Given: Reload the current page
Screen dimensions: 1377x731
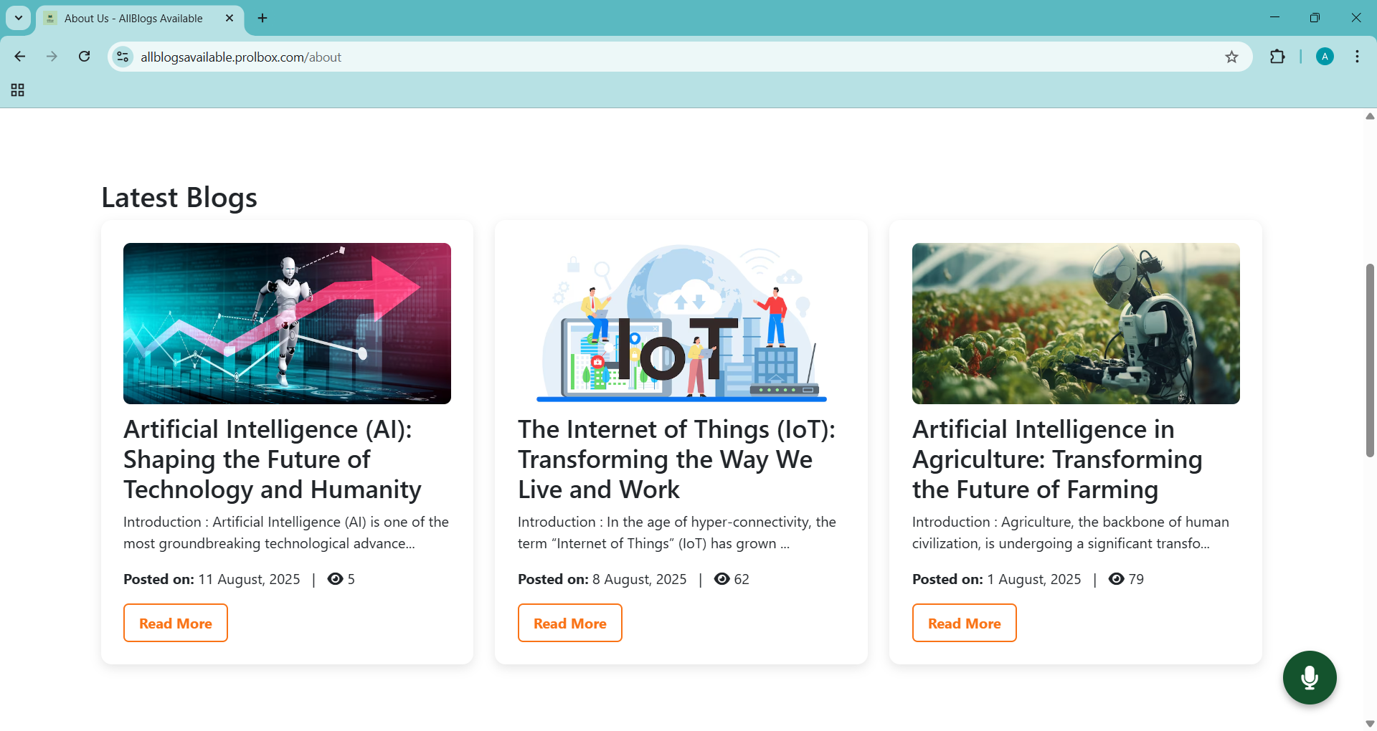Looking at the screenshot, I should pos(85,57).
